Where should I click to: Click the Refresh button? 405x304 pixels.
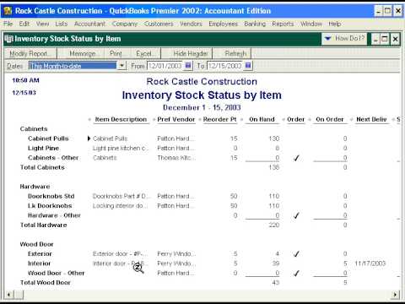pos(235,53)
